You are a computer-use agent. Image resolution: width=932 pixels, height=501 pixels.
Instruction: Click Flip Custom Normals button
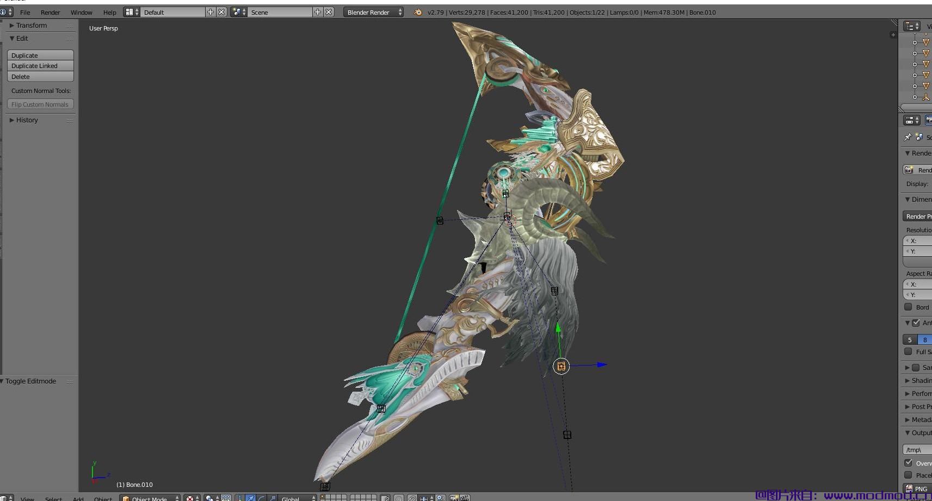click(40, 104)
